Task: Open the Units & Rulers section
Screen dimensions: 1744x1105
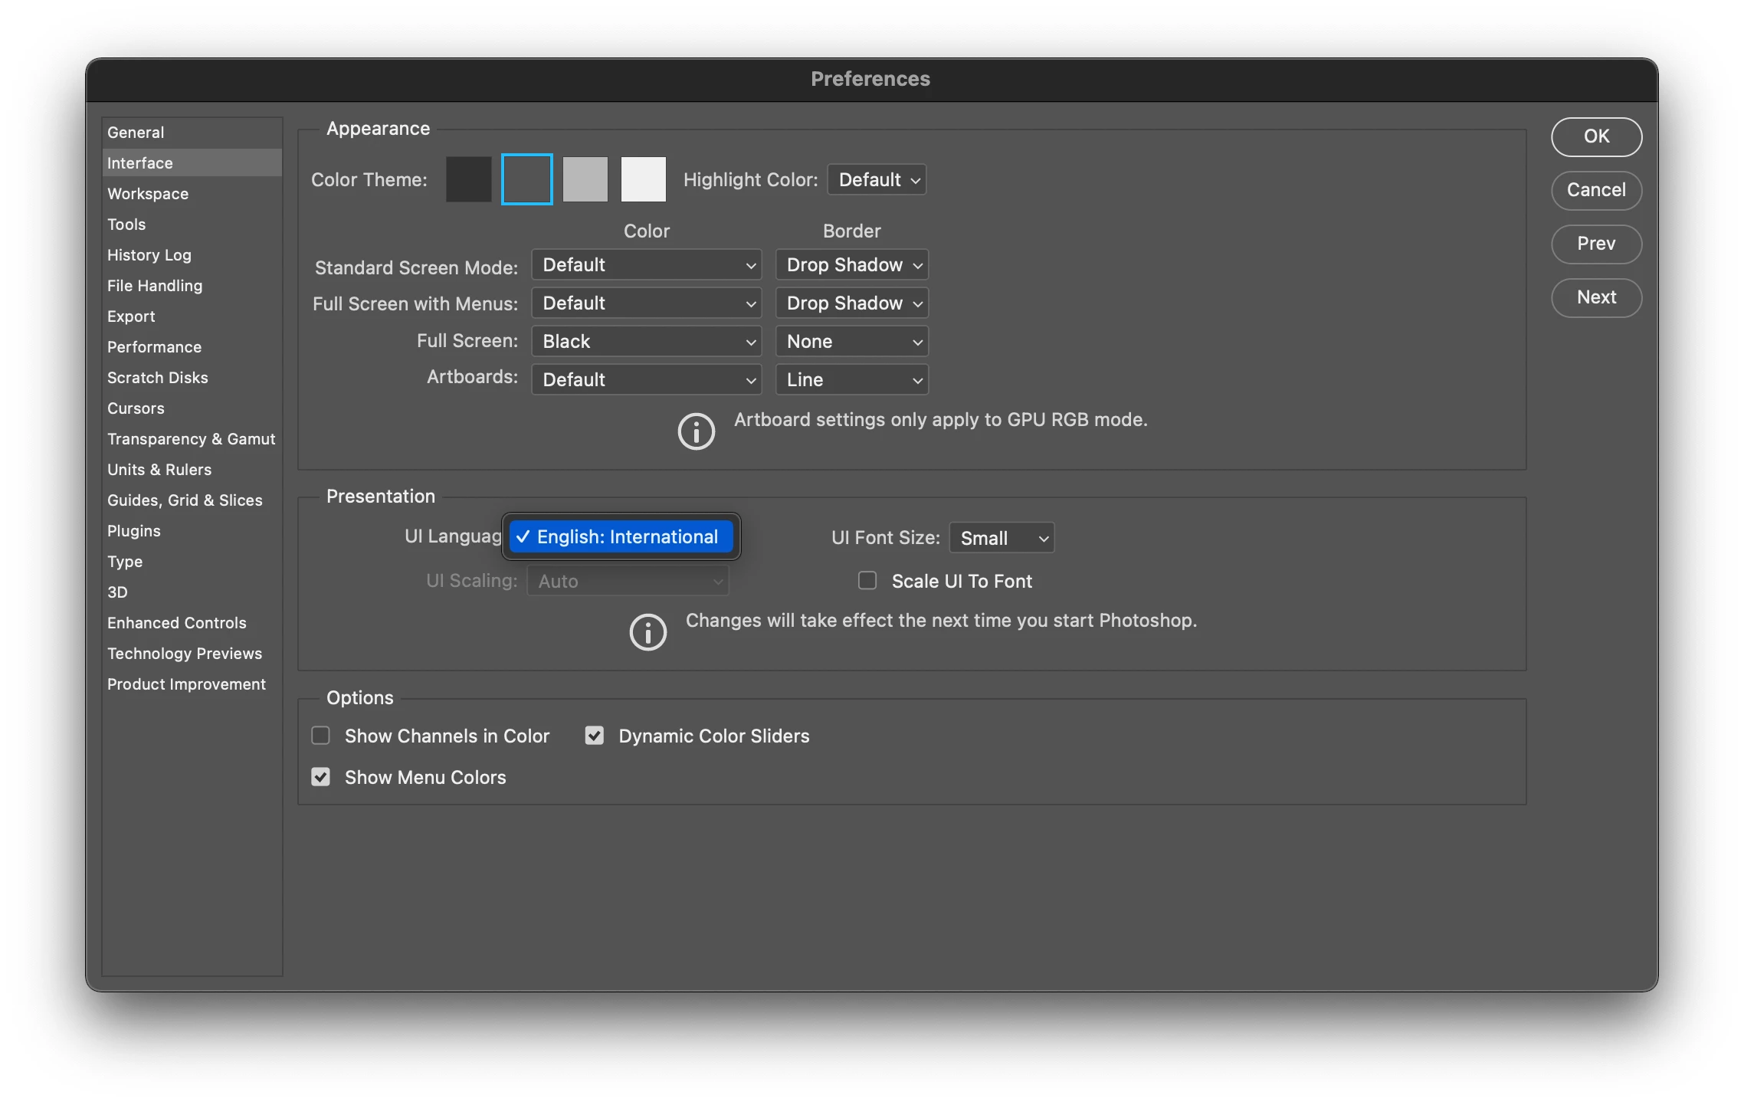Action: 159,470
